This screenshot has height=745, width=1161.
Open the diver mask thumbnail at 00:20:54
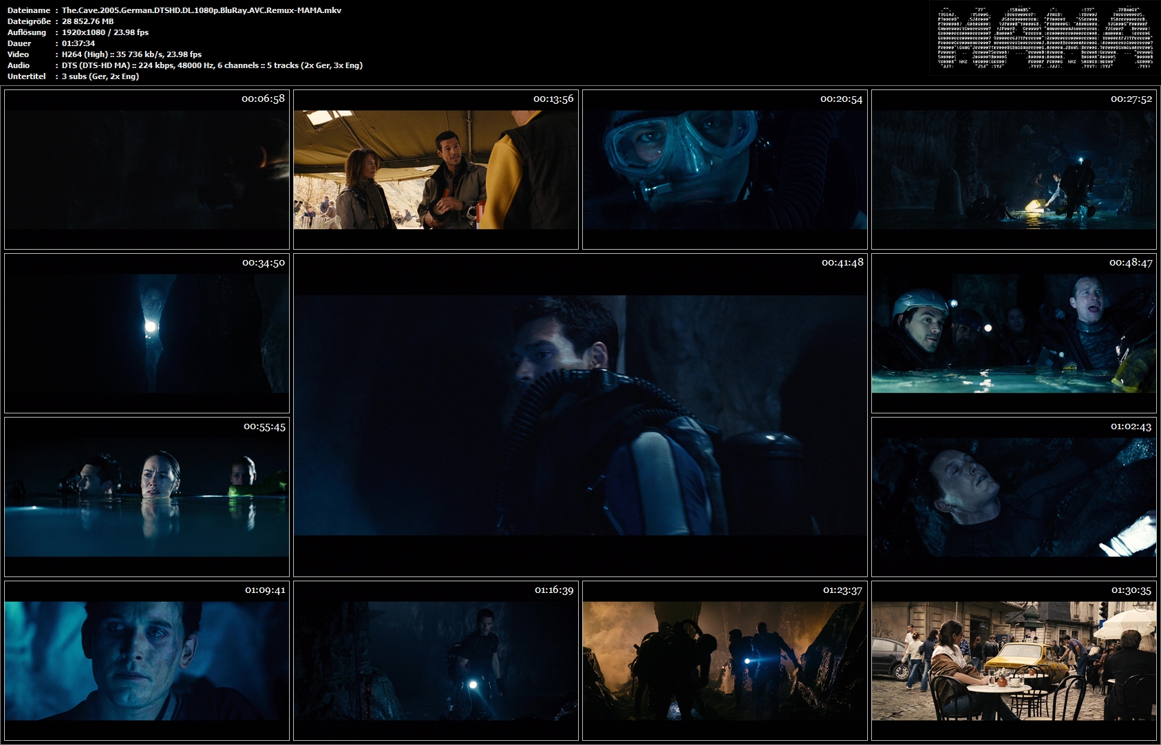click(725, 169)
